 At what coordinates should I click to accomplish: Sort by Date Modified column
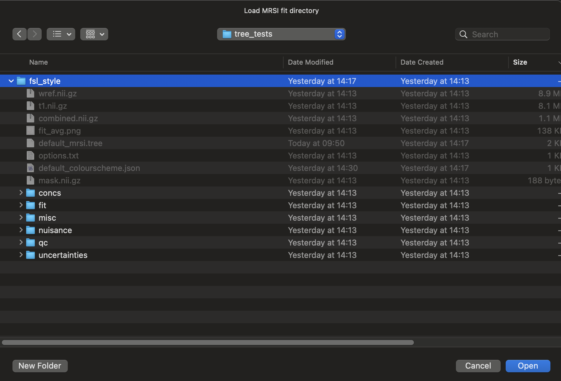coord(310,62)
